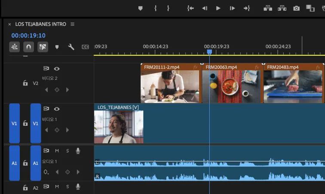
Task: Click the Export Frame camera icon
Action: 296,8
